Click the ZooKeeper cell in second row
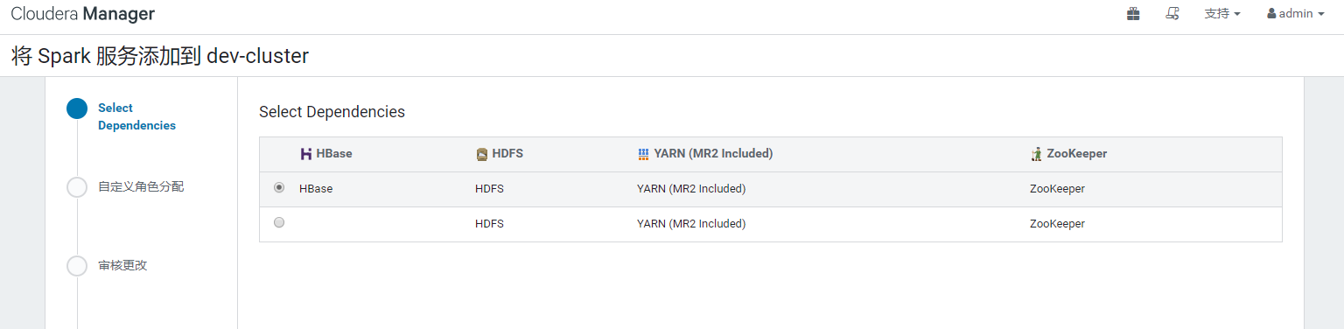The width and height of the screenshot is (1344, 329). (x=1057, y=223)
